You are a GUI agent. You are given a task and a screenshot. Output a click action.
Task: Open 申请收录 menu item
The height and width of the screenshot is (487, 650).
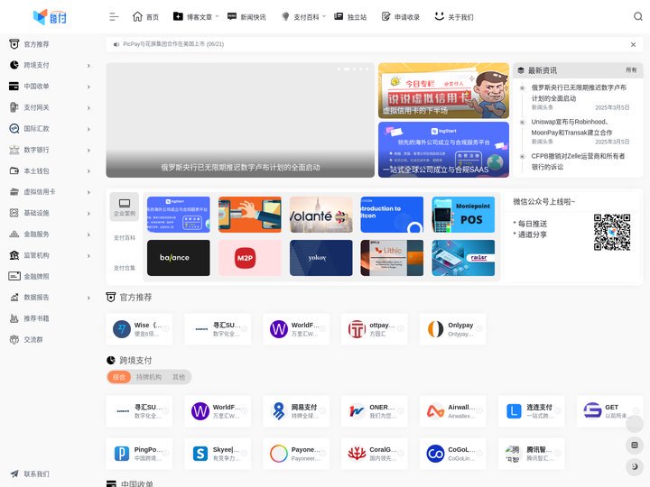coord(401,17)
